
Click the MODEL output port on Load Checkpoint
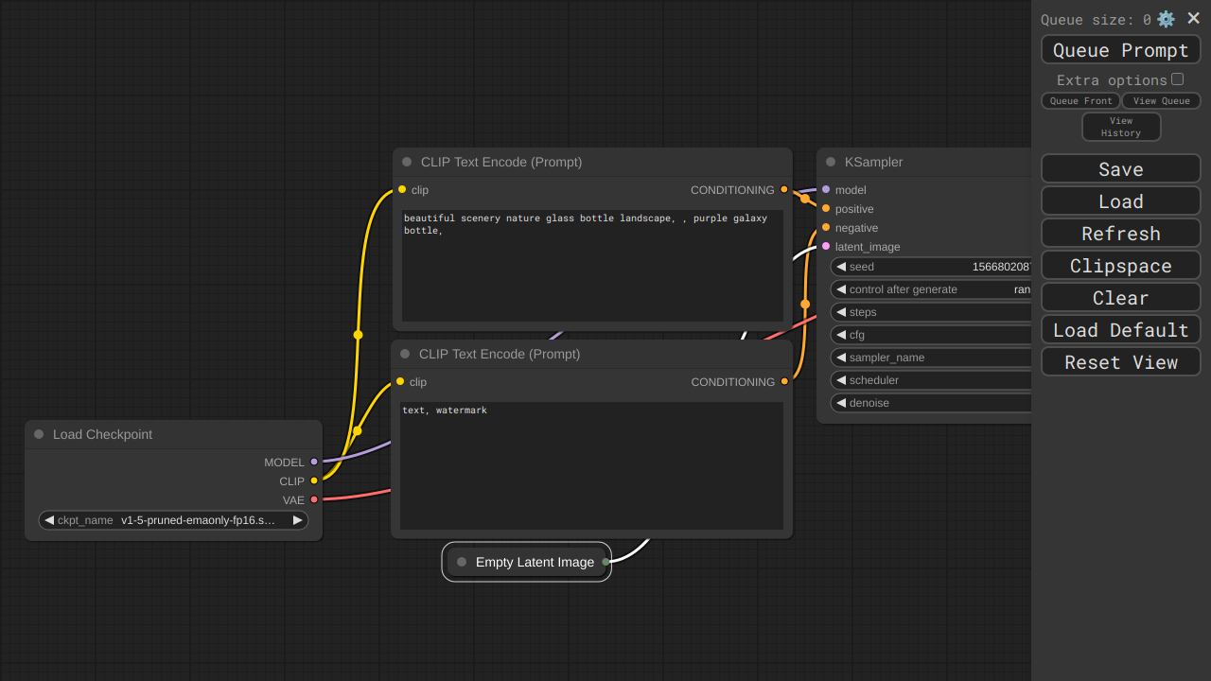coord(314,462)
